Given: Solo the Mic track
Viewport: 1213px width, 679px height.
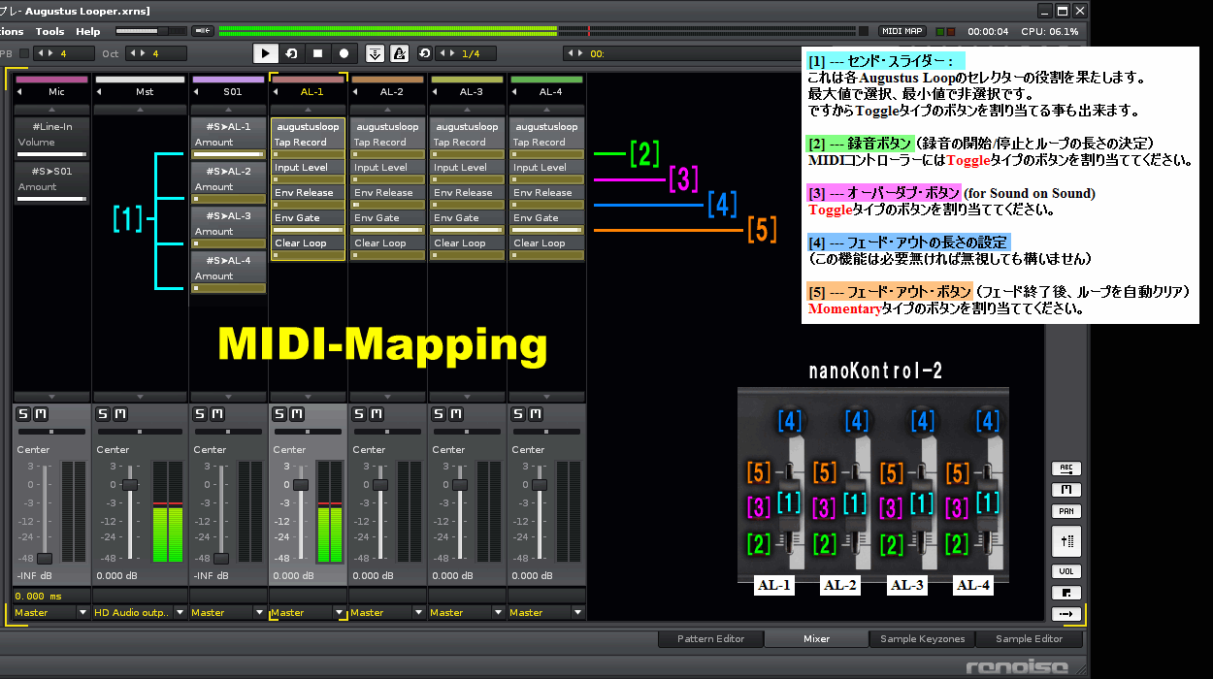Looking at the screenshot, I should [23, 414].
